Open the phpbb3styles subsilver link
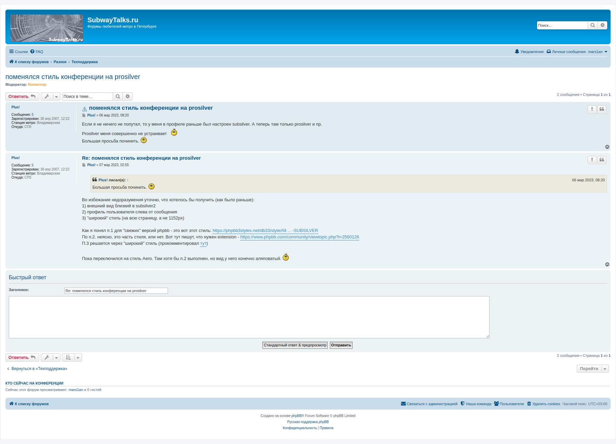The image size is (616, 444). pyautogui.click(x=265, y=231)
